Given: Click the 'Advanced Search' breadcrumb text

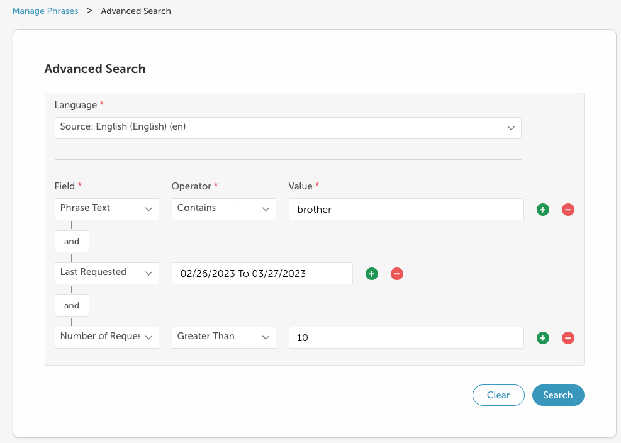Looking at the screenshot, I should coord(136,11).
